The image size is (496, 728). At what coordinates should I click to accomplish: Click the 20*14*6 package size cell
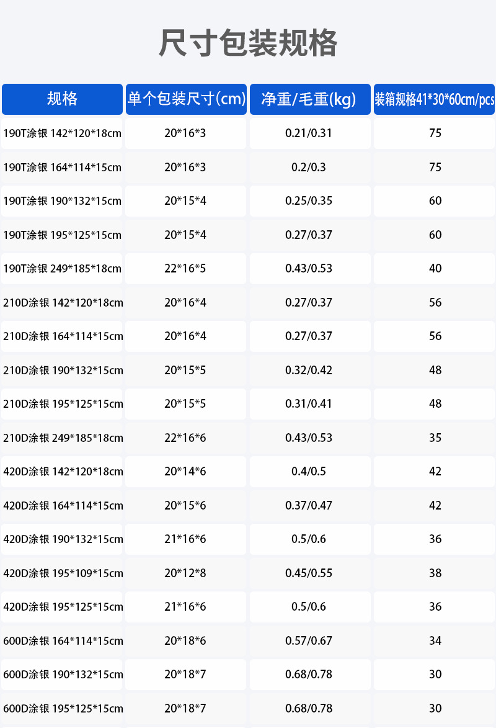[x=185, y=472]
